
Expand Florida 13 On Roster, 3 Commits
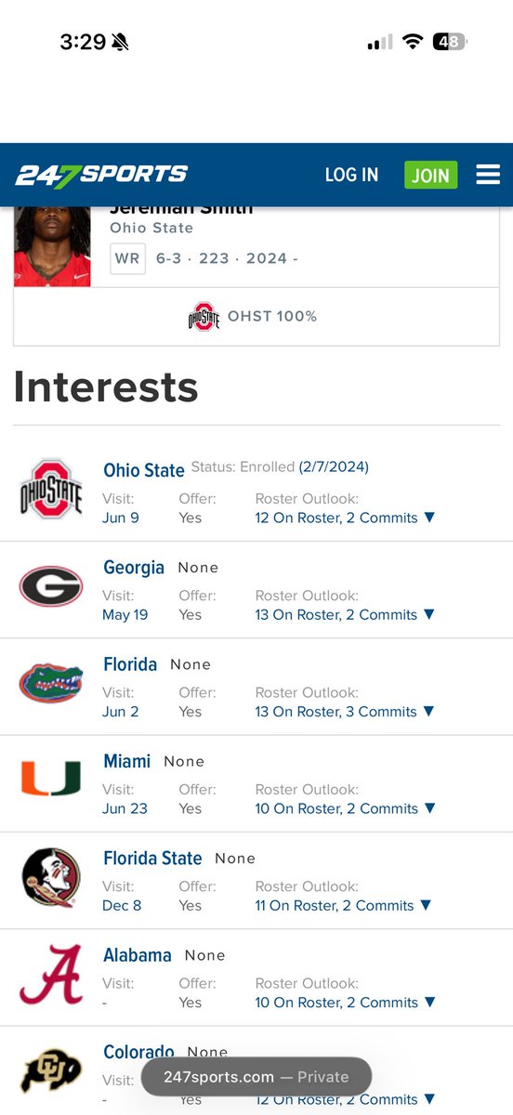coord(345,711)
